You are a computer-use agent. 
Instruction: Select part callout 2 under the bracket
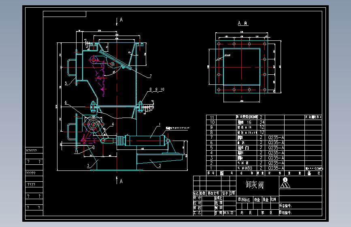click(x=160, y=166)
